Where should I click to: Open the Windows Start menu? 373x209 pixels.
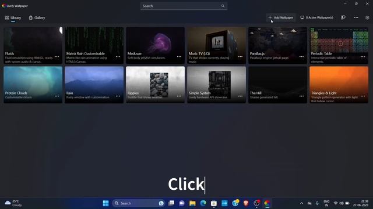point(105,203)
